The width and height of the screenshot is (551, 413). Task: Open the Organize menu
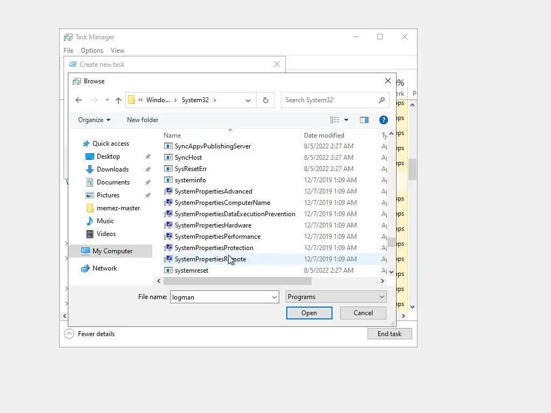(94, 120)
